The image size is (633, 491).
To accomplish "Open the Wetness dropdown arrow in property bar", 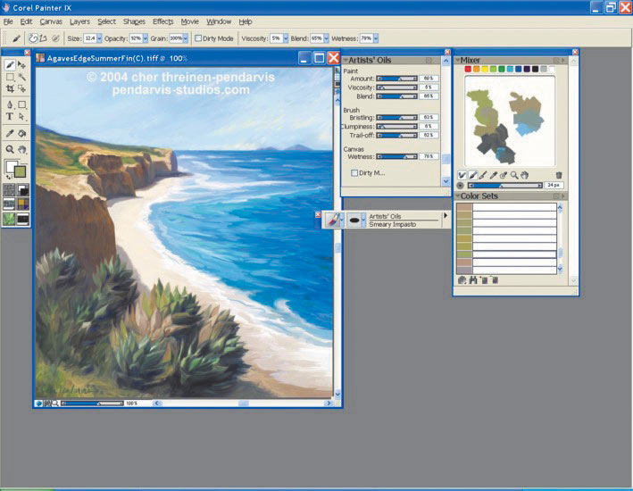I will (376, 38).
